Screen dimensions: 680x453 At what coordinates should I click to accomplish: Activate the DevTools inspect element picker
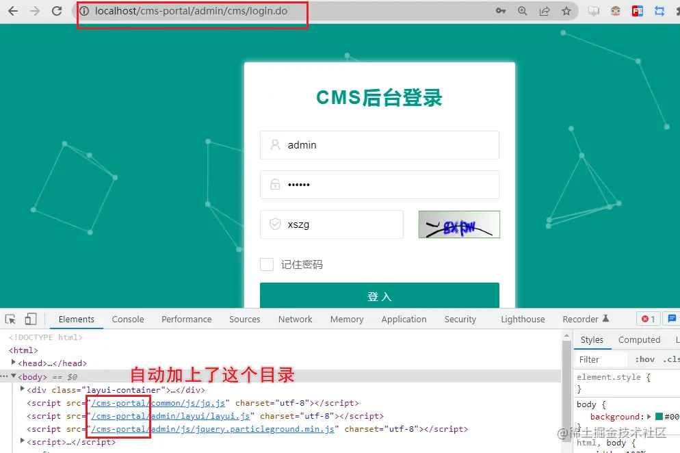[x=10, y=319]
